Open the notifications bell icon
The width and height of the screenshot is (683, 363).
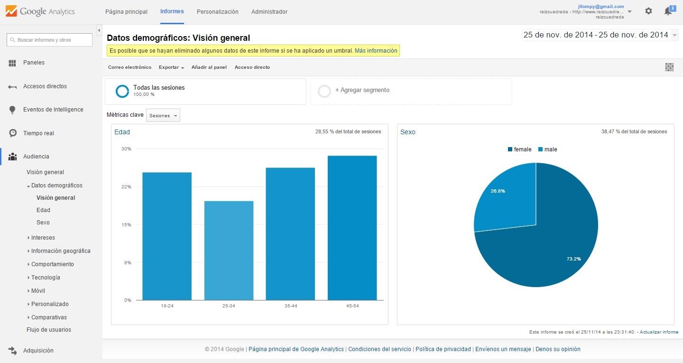point(668,11)
